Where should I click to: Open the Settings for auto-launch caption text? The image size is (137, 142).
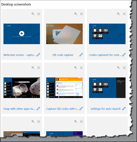106,109
